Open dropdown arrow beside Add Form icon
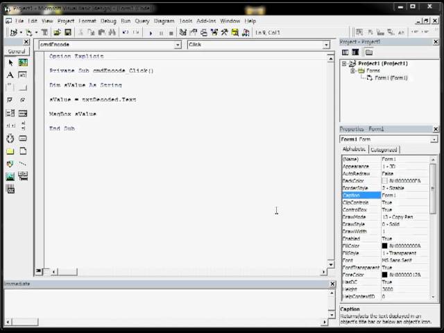 [36, 33]
